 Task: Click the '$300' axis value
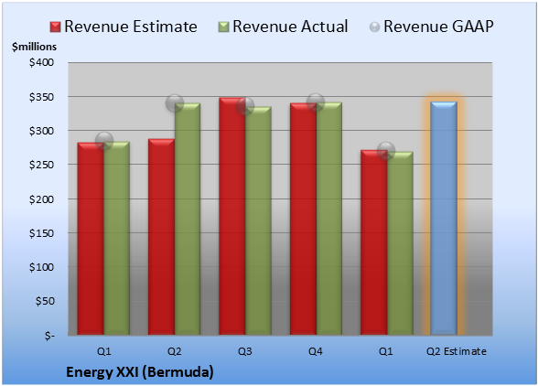point(41,131)
